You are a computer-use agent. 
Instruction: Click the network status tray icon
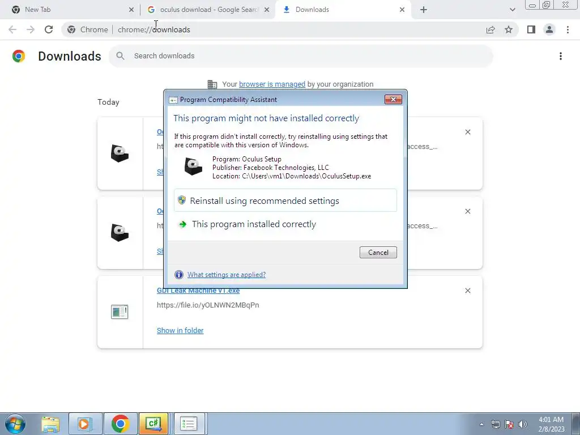click(495, 424)
